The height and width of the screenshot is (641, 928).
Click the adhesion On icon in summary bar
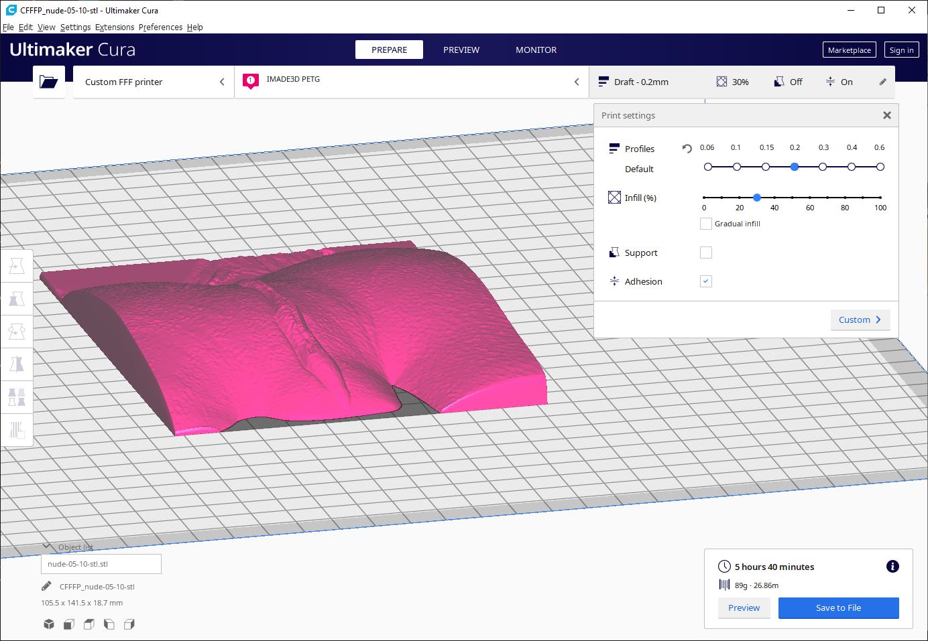(830, 82)
